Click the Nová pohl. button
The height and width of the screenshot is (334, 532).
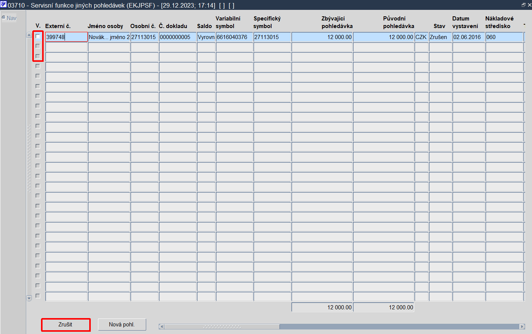pyautogui.click(x=122, y=325)
